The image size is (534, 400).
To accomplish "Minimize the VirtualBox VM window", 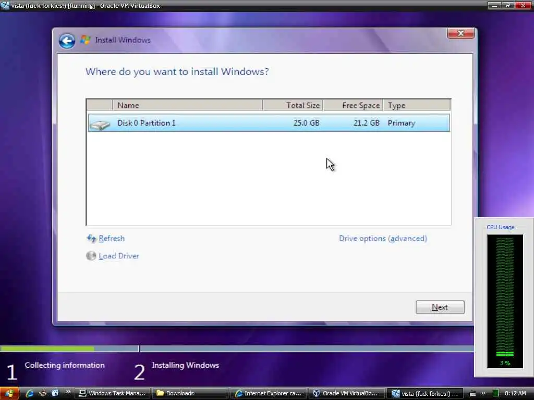I will (494, 5).
